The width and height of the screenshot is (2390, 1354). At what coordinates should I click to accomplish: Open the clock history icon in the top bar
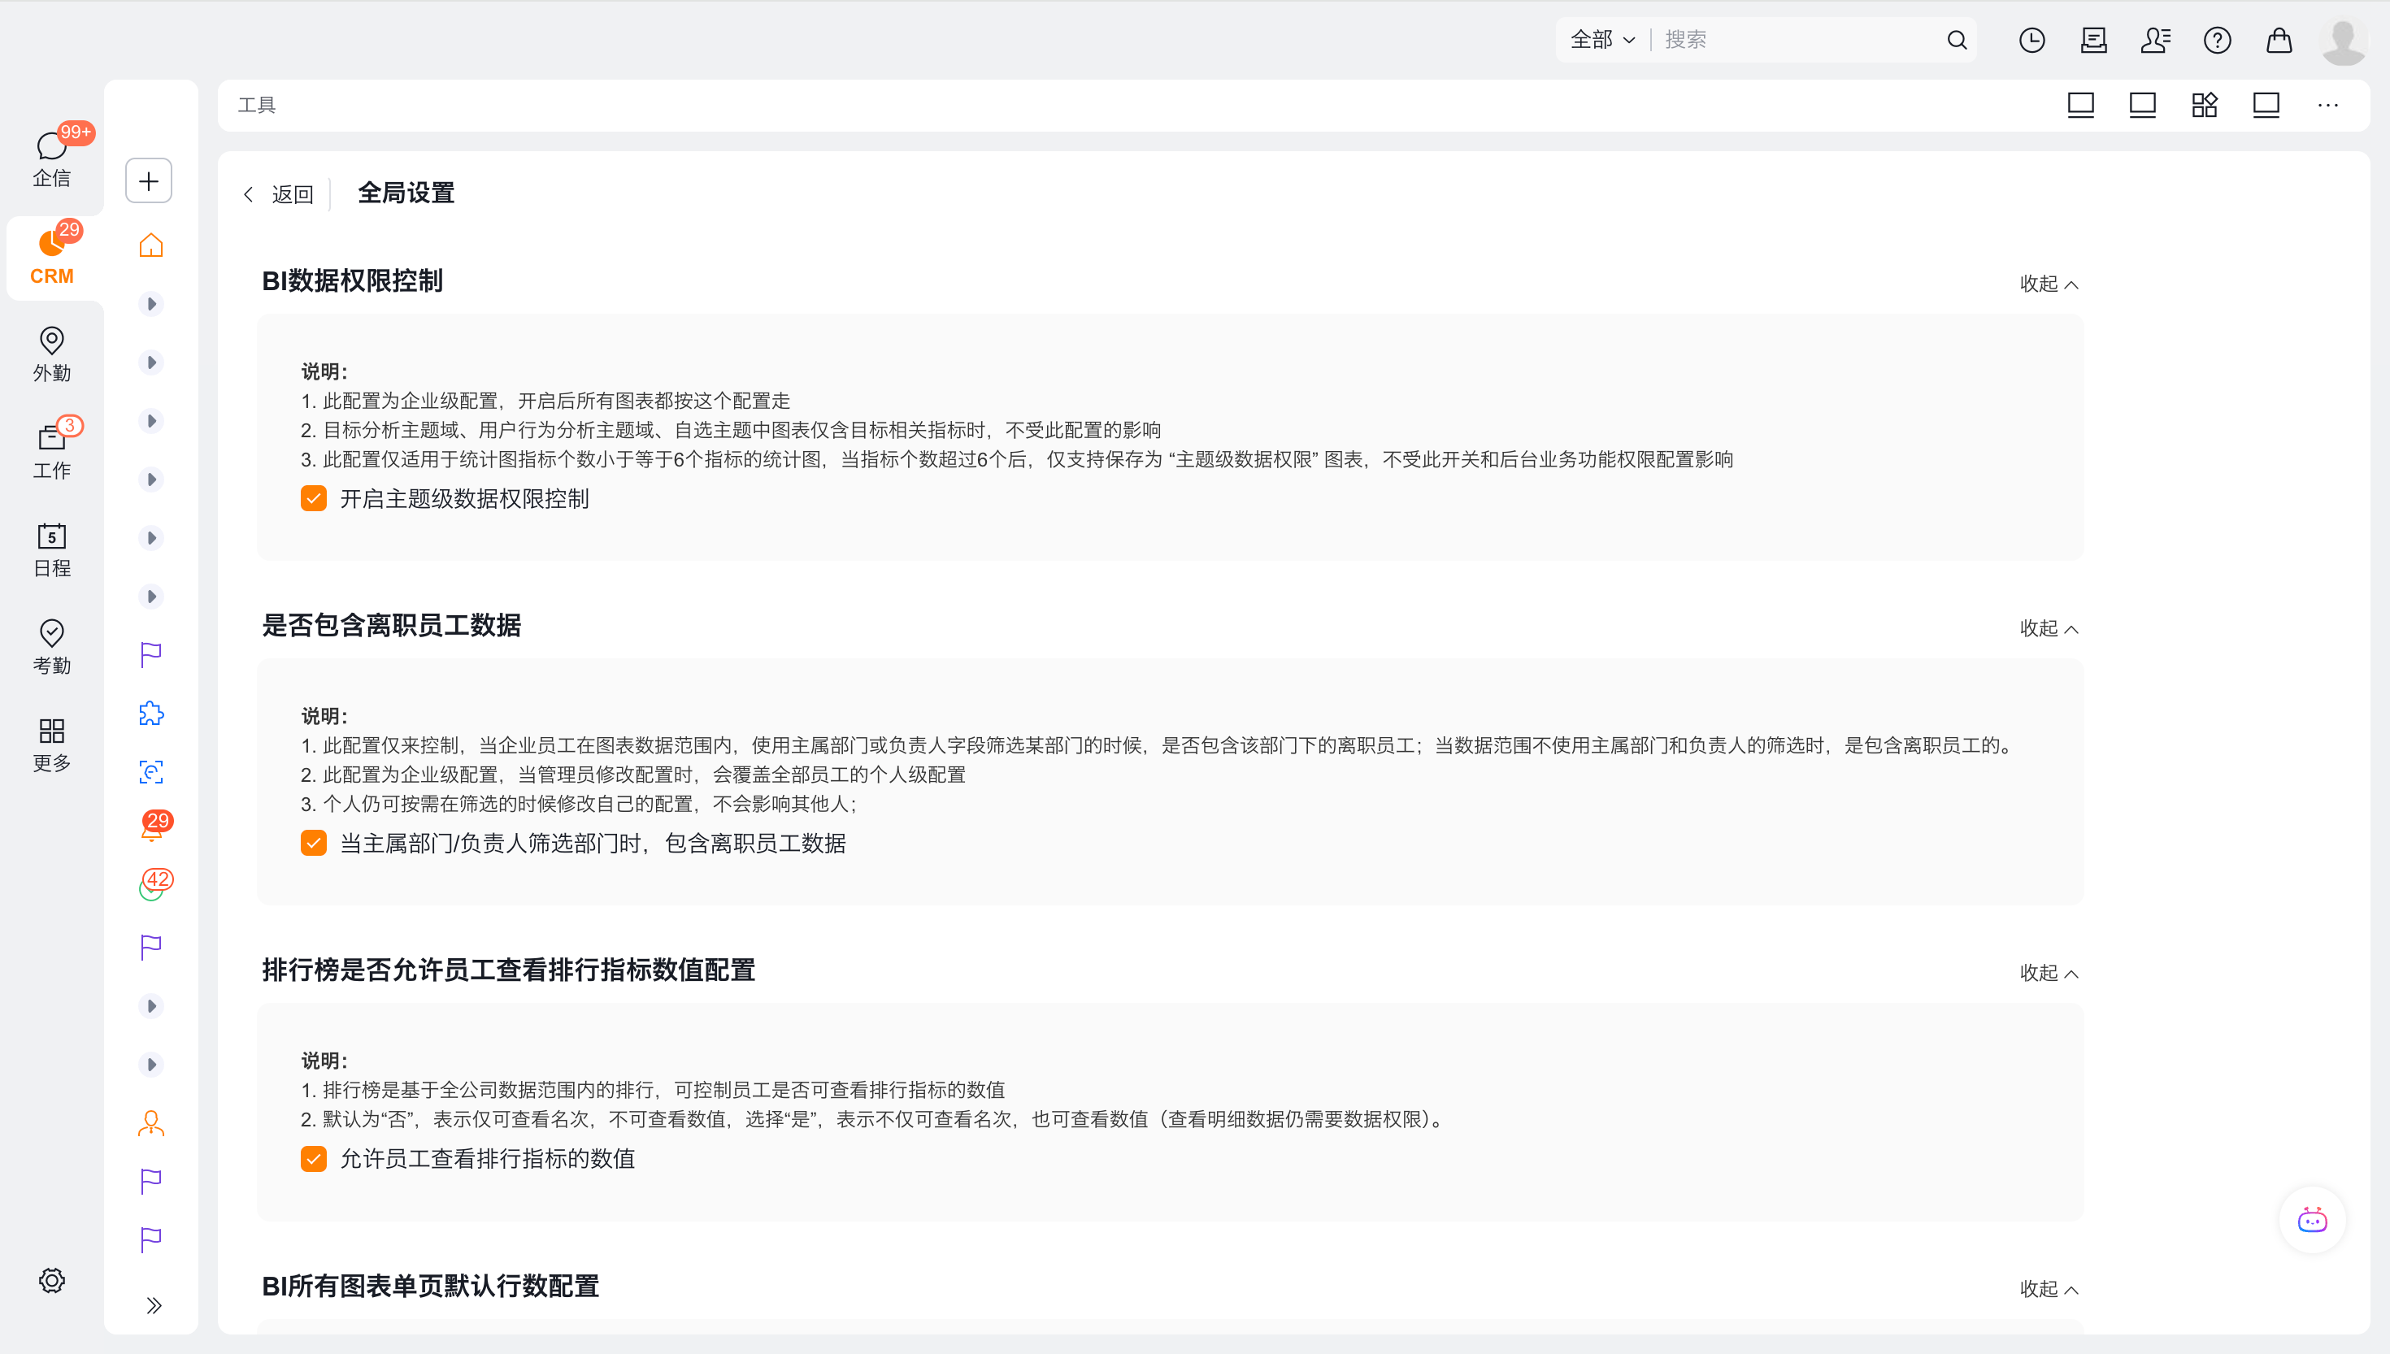coord(2031,40)
